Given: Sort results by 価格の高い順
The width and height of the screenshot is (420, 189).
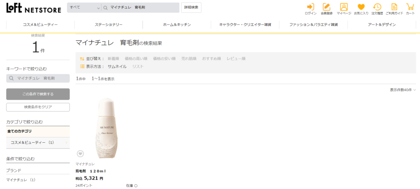Looking at the screenshot, I should click(x=136, y=59).
